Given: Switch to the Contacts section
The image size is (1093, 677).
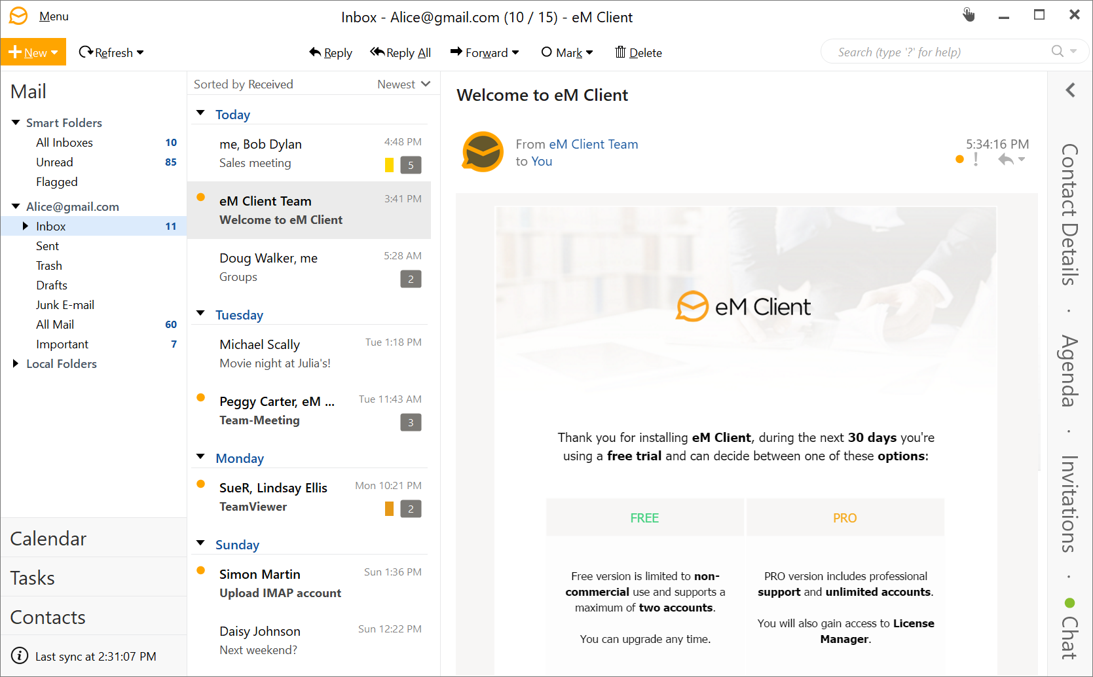Looking at the screenshot, I should point(94,617).
